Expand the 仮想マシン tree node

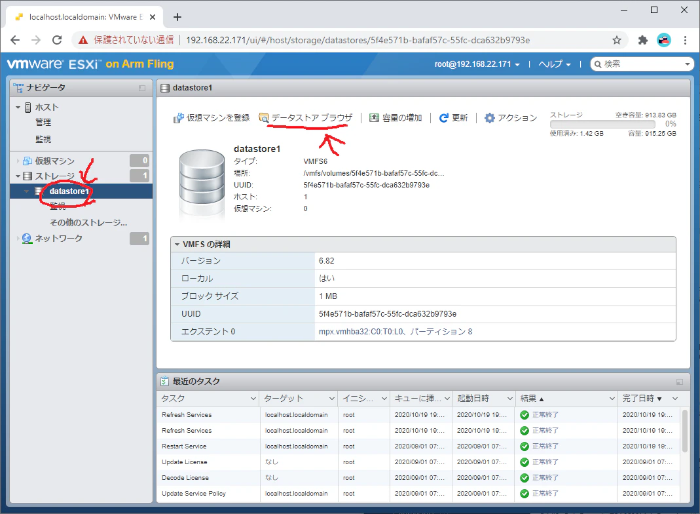click(x=18, y=161)
